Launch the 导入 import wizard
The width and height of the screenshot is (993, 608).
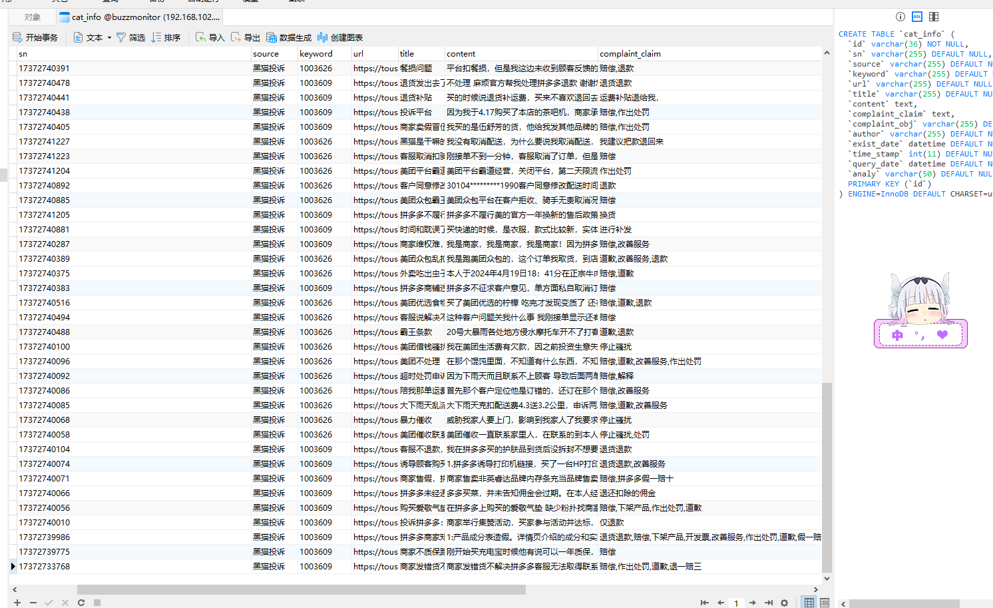coord(210,37)
